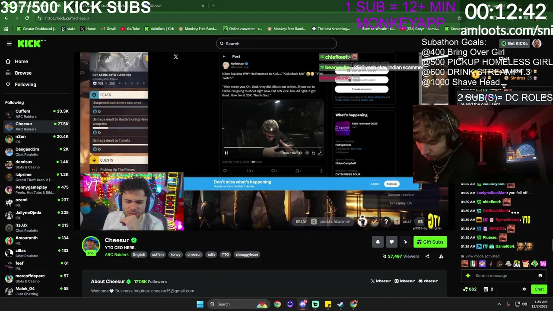Show hidden system tray icons
This screenshot has height=311, width=553.
coord(499,304)
